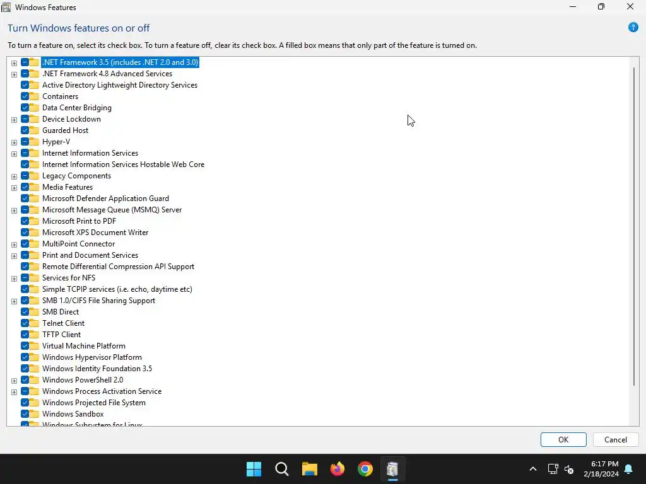Click the folder icon beside MultiPoint Connector
This screenshot has height=484, width=646.
click(x=34, y=244)
